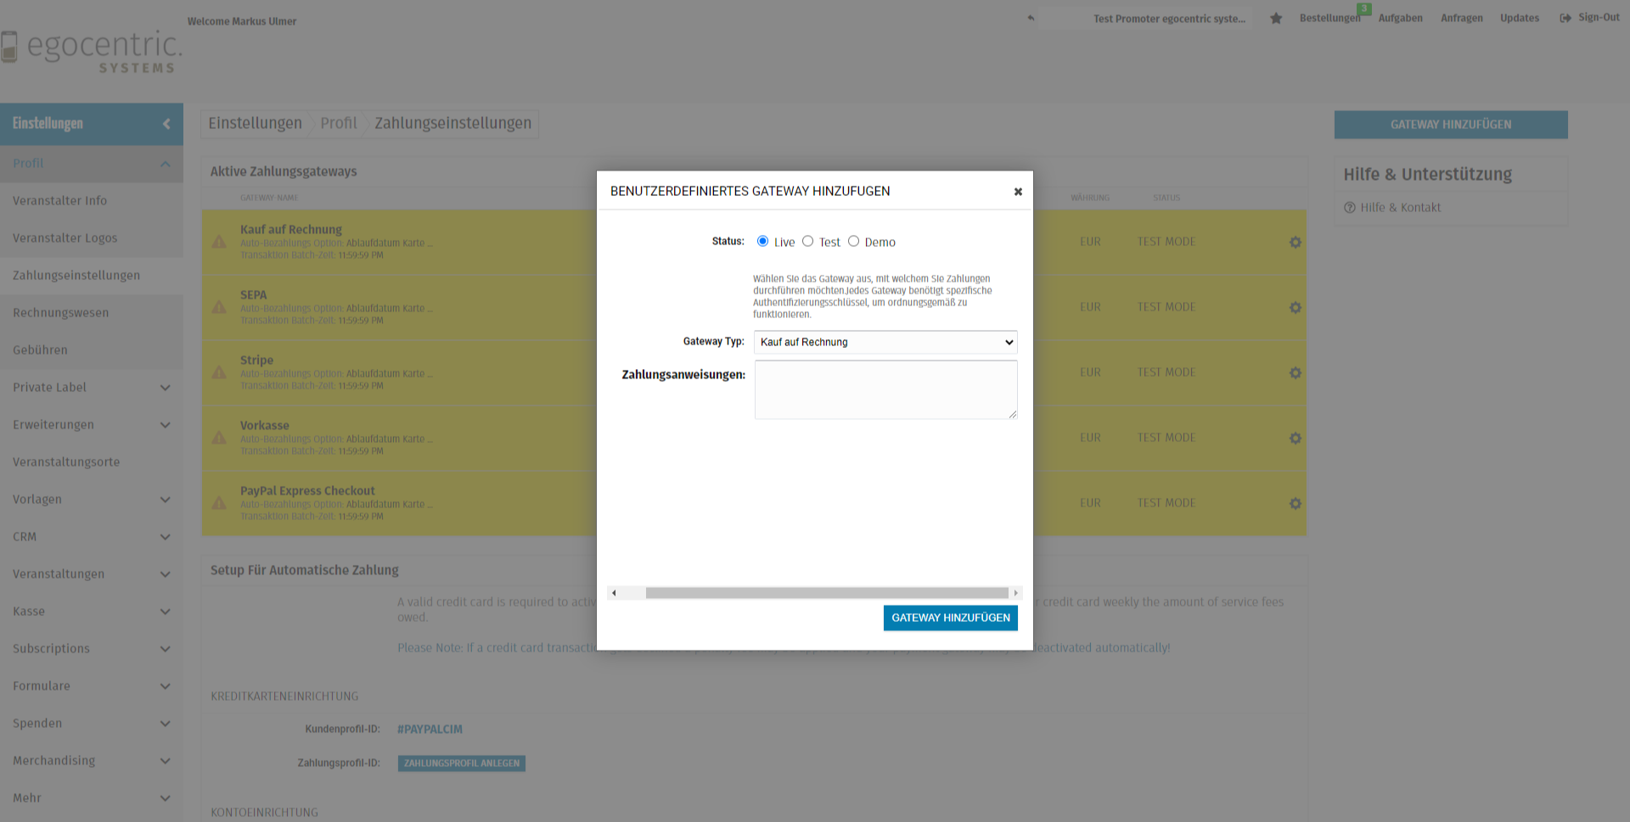Open Bestellungen in the top menu
The width and height of the screenshot is (1630, 822).
click(1329, 18)
